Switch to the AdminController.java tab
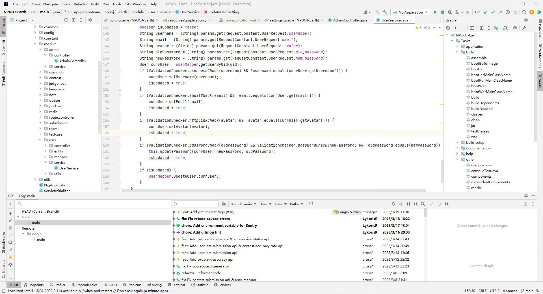This screenshot has height=294, width=543. tap(350, 20)
